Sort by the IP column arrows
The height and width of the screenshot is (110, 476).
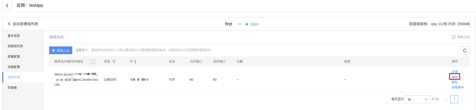pos(135,61)
